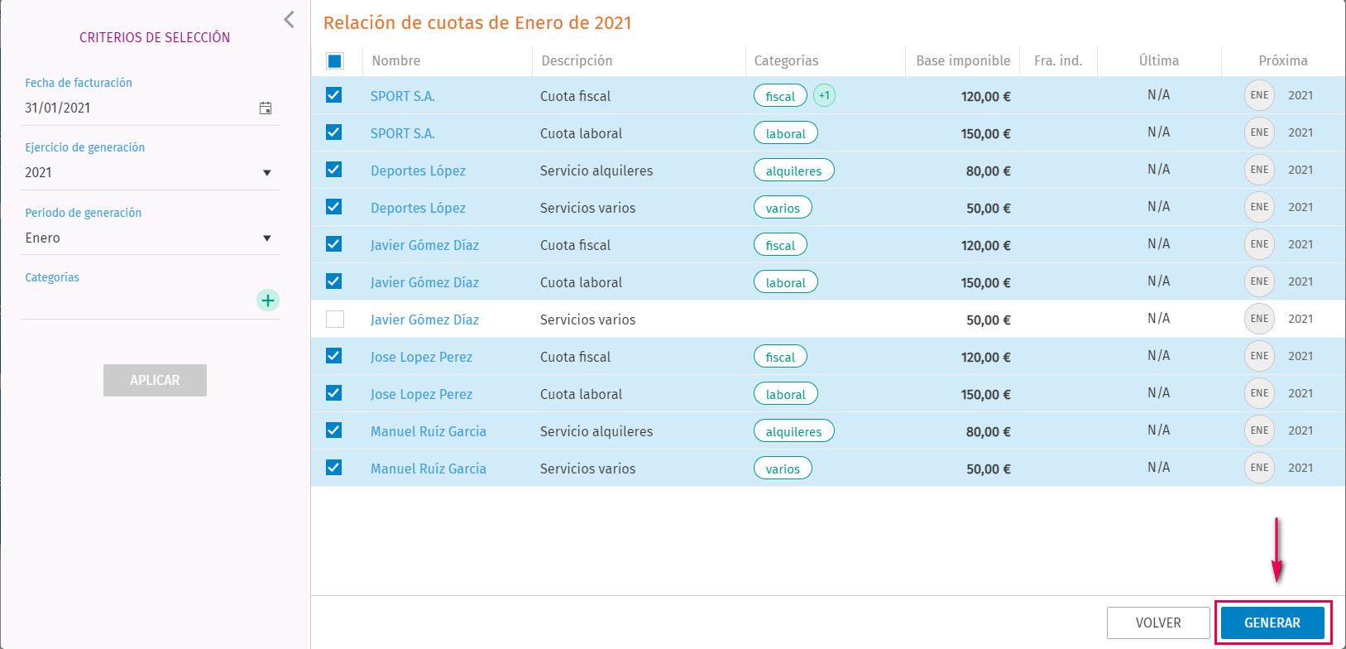Open the Ejercicio de generación dropdown
Viewport: 1346px width, 649px height.
pos(150,172)
